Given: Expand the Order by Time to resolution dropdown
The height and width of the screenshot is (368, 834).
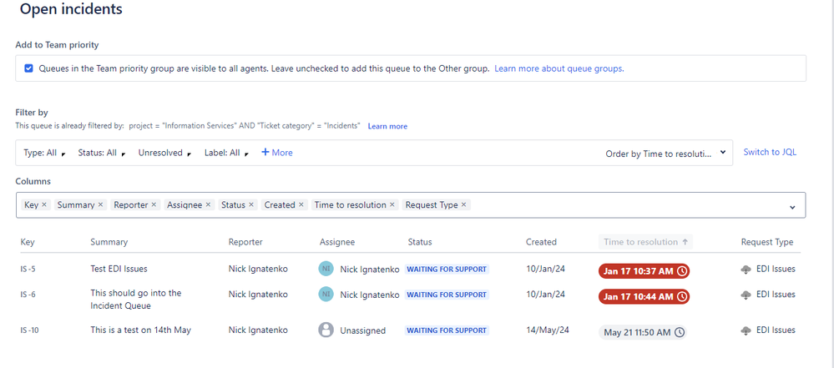Looking at the screenshot, I should [665, 154].
